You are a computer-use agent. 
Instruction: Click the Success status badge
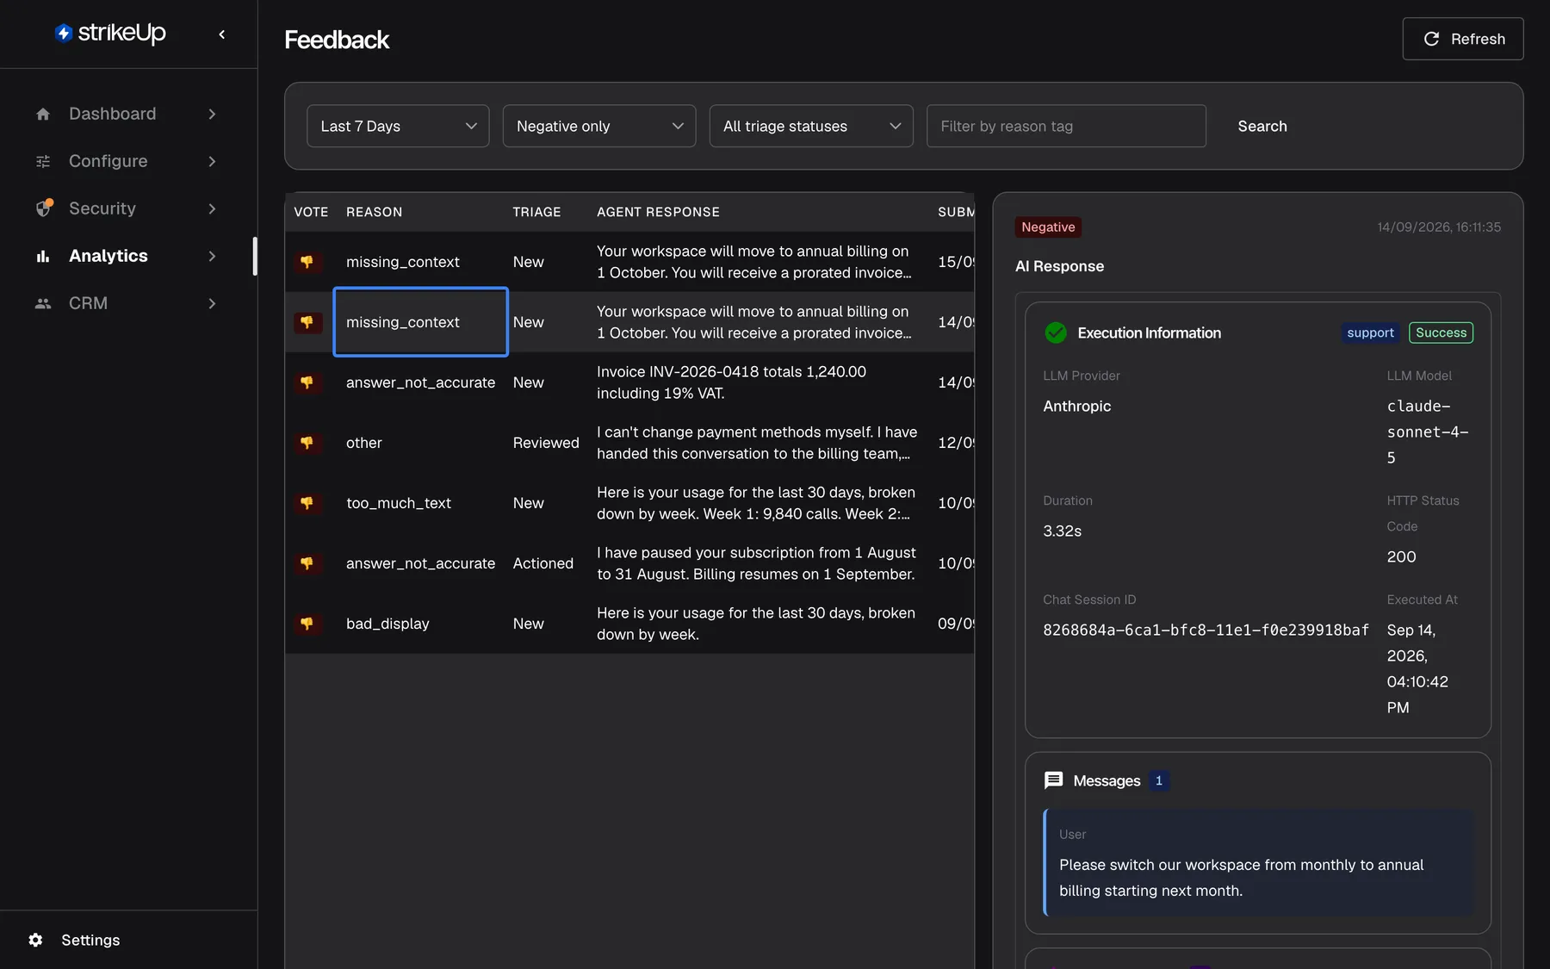(1441, 332)
